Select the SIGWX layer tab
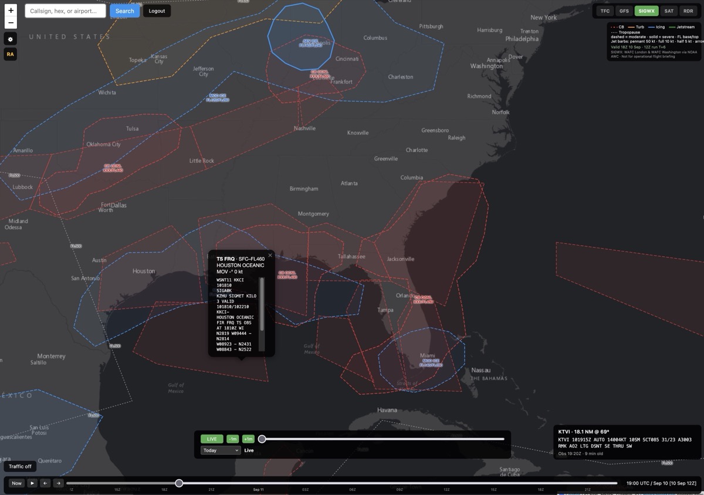The width and height of the screenshot is (704, 495). pos(647,11)
